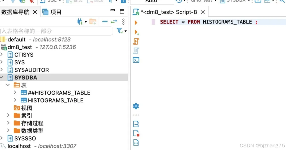Open dropdown arrow beside the filter funnel
This screenshot has height=150, width=286.
126,31
